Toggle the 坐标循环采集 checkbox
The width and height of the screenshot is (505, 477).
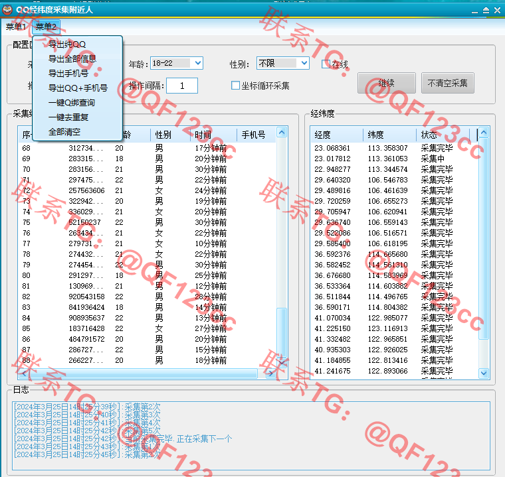coord(235,86)
